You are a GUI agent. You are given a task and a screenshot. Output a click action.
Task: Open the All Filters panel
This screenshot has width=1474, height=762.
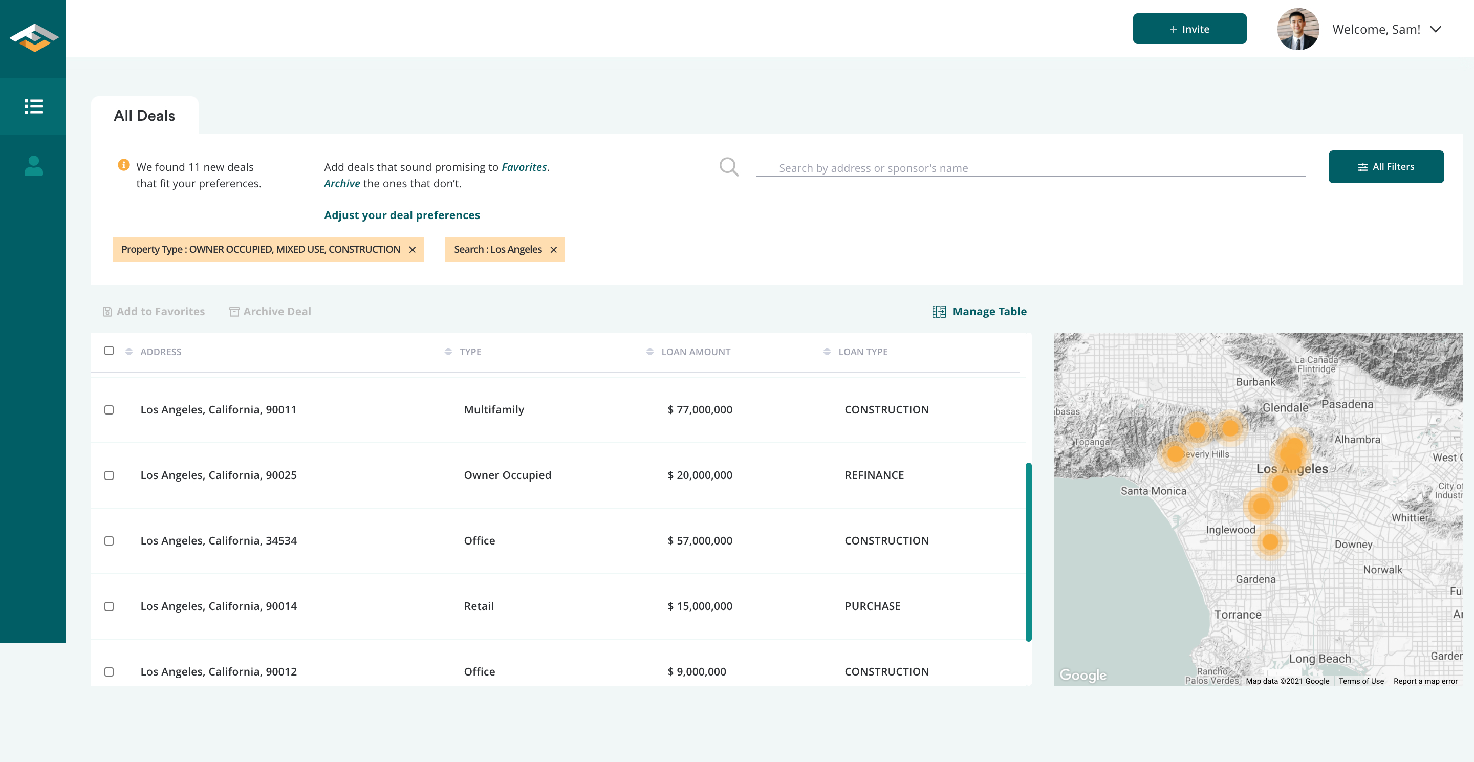(1386, 166)
